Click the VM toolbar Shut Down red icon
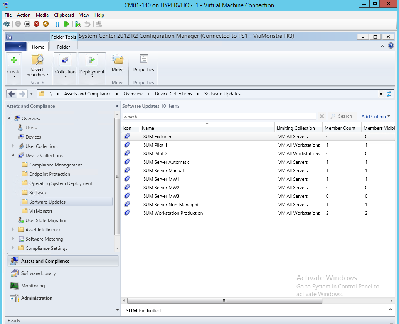The height and width of the screenshot is (324, 399). 36,24
